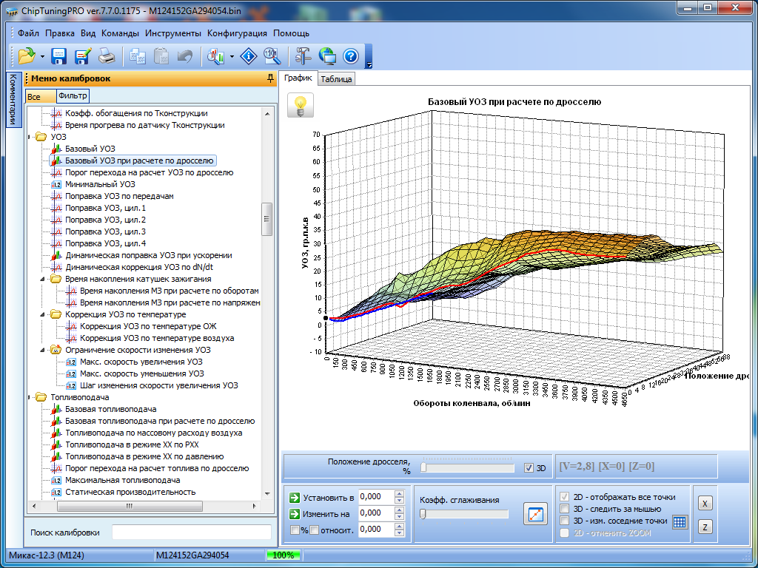Viewport: 758px width, 568px height.
Task: Collapse the УОЗ folder in the tree
Action: coord(30,137)
